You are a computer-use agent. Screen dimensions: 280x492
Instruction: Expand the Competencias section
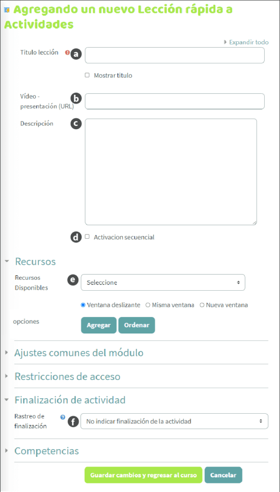click(47, 451)
